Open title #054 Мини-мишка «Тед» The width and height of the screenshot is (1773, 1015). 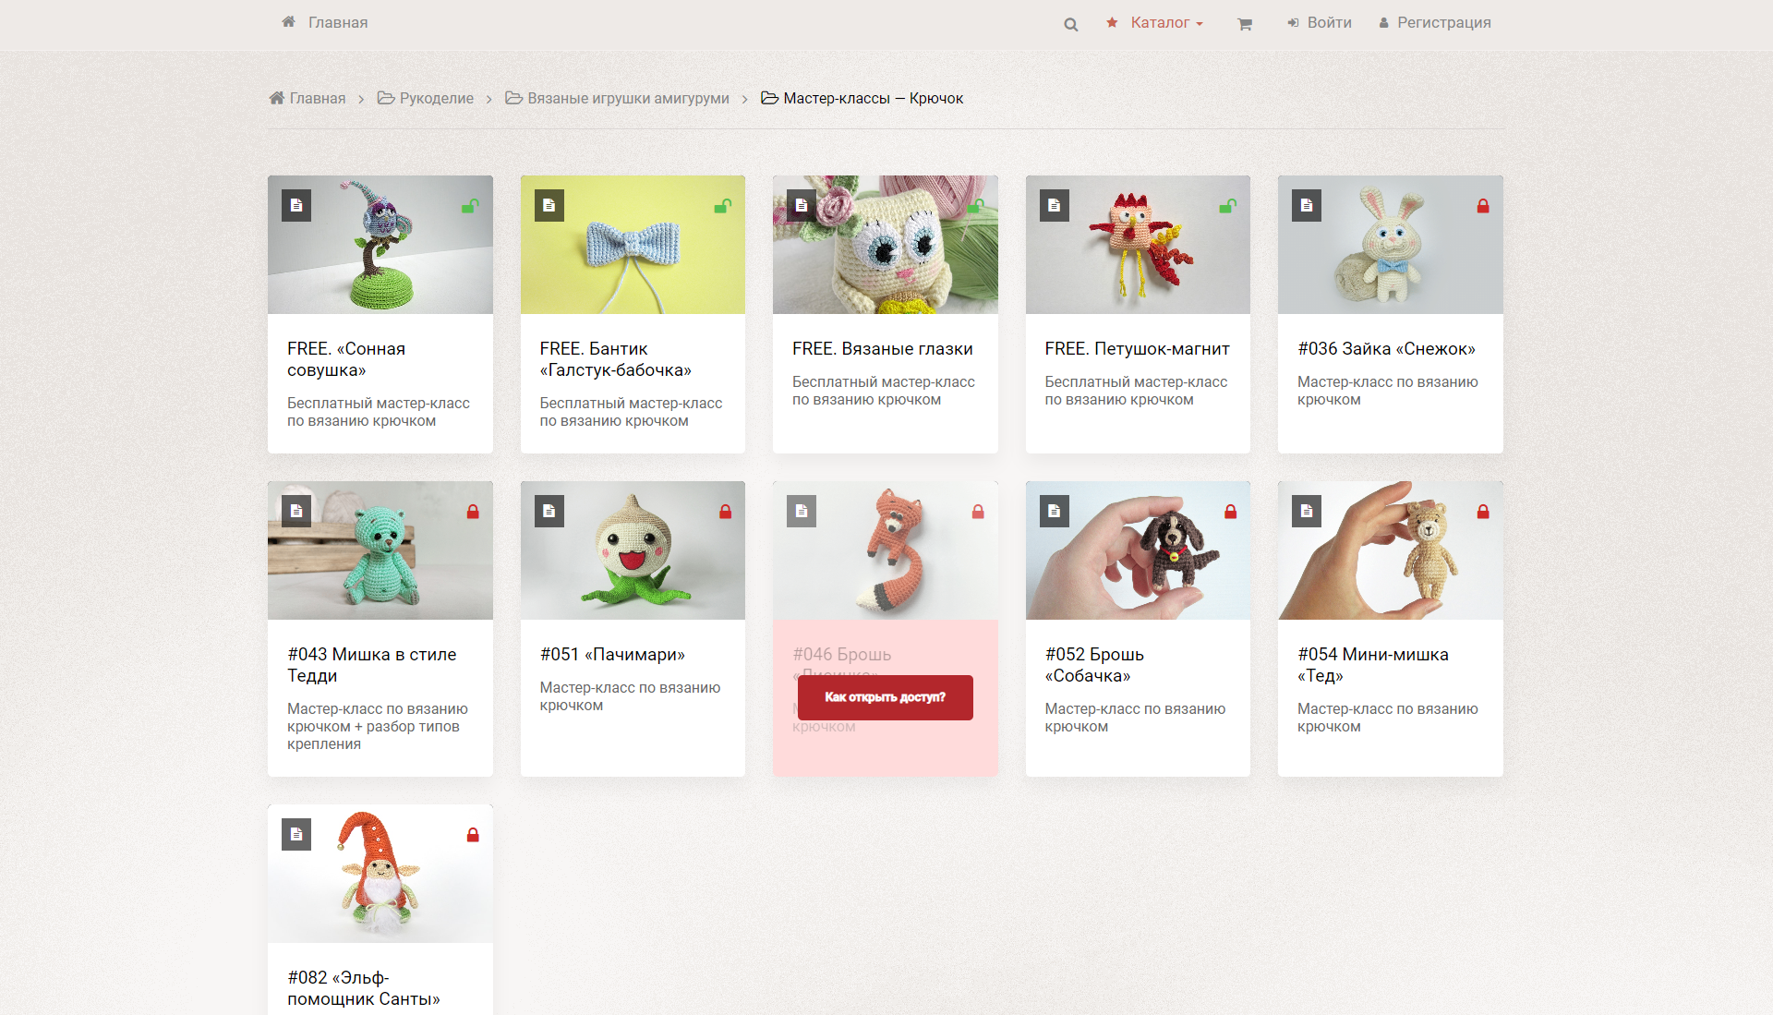1373,665
